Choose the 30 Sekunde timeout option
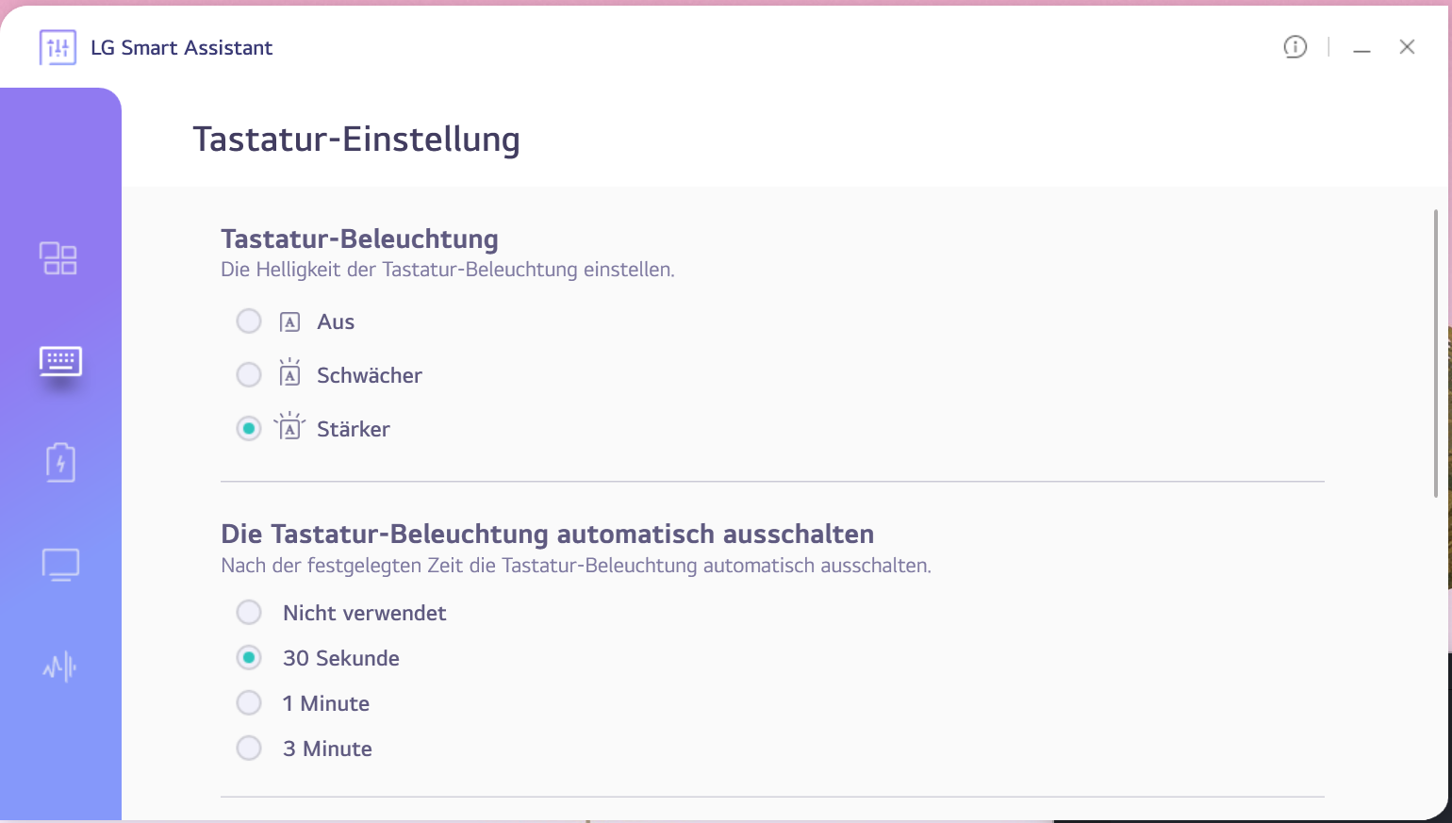Image resolution: width=1452 pixels, height=823 pixels. tap(249, 658)
